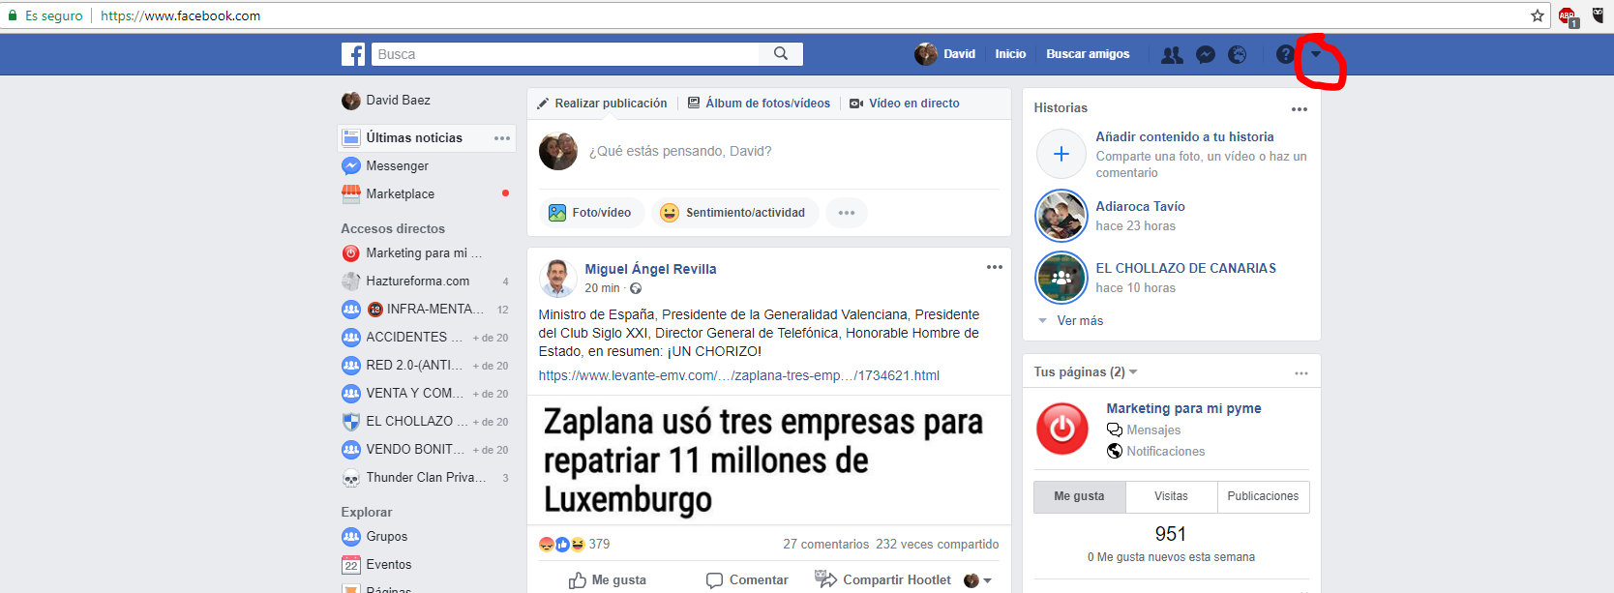This screenshot has width=1614, height=593.
Task: Click the Busca search field
Action: pos(574,54)
